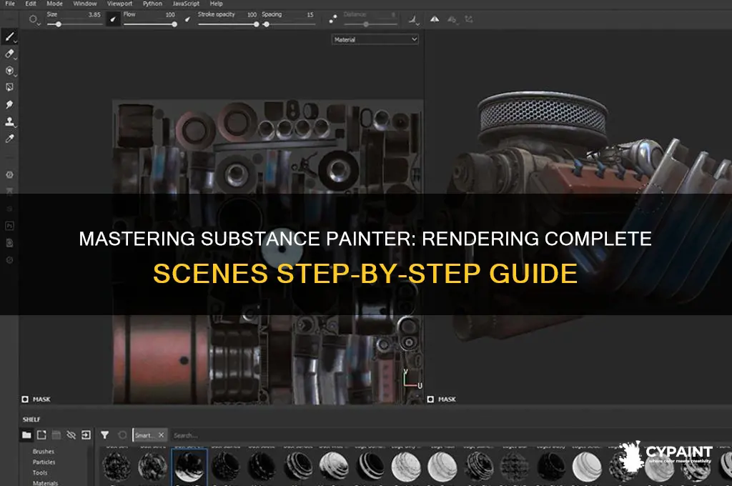732x486 pixels.
Task: Adjust the Size slider
Action: pos(74,24)
